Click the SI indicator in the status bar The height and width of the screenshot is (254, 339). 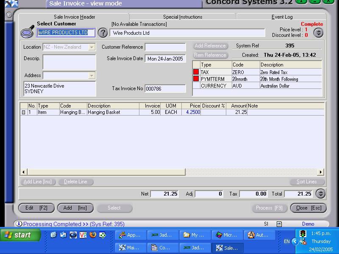[x=266, y=224]
